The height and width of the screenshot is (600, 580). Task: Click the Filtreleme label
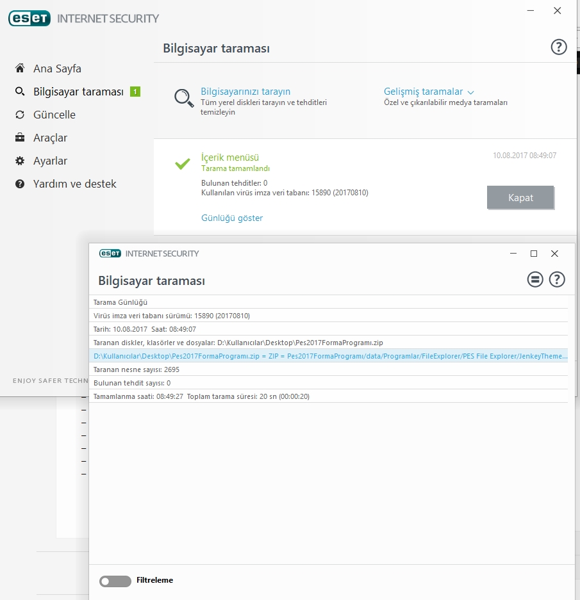[x=154, y=580]
